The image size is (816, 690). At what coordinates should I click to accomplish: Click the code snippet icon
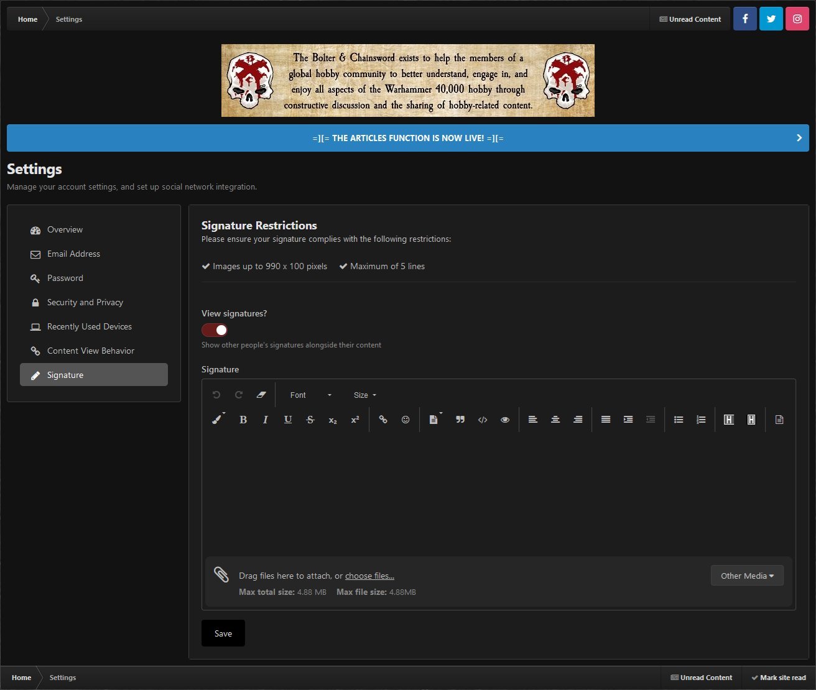pyautogui.click(x=483, y=420)
